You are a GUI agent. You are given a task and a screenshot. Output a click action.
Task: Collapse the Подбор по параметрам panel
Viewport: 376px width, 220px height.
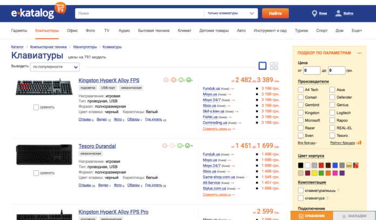coord(359,53)
